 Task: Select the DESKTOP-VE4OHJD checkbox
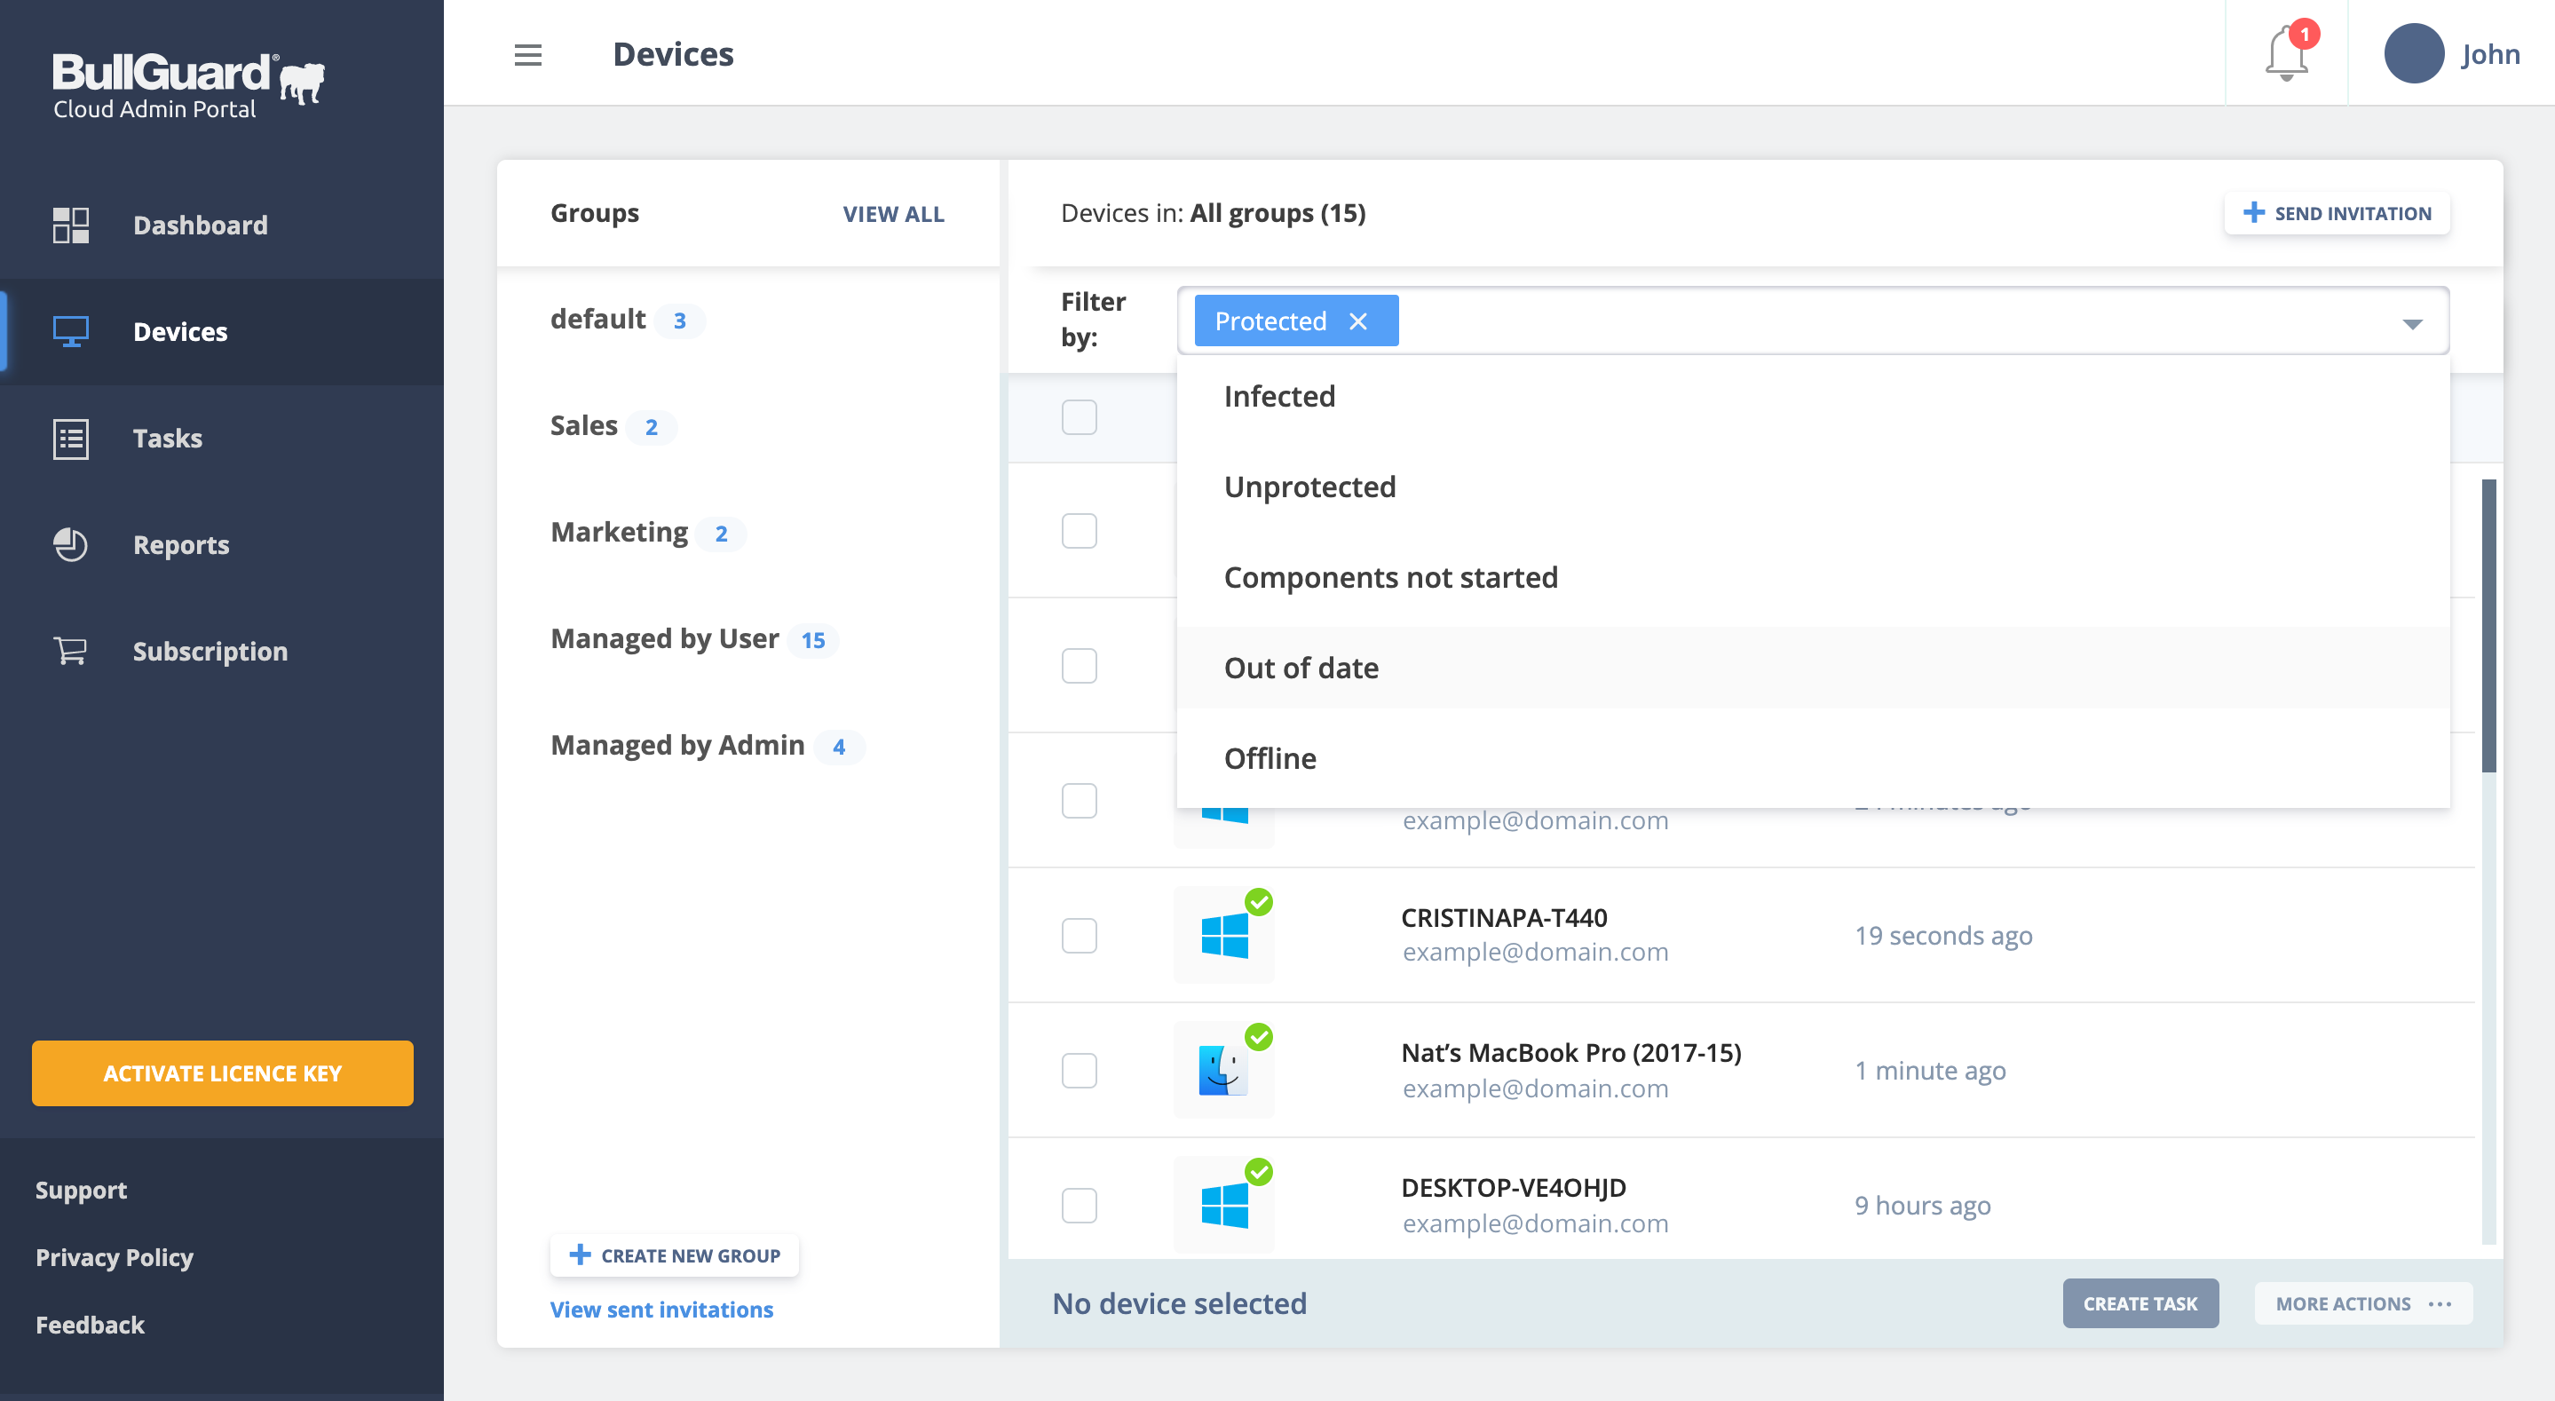coord(1080,1206)
